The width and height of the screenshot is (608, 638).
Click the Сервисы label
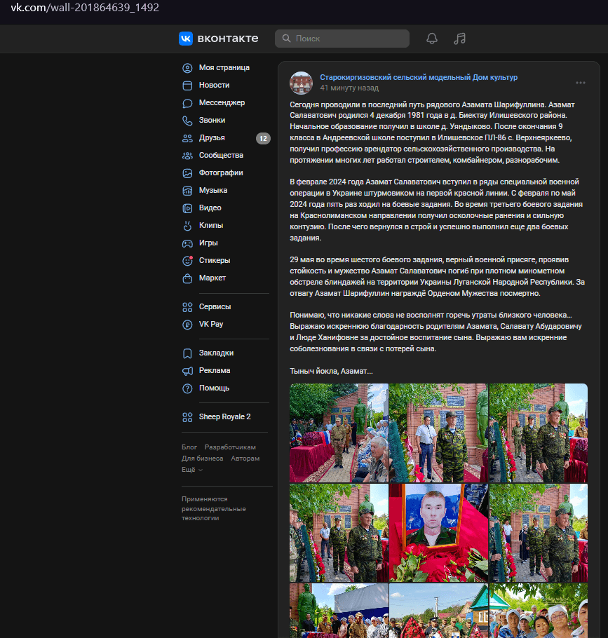(x=215, y=307)
